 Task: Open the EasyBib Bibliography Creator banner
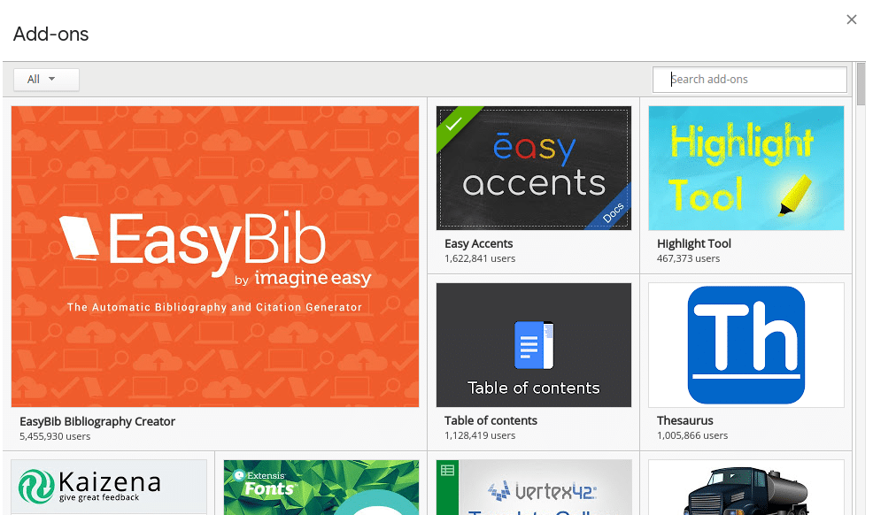(x=215, y=257)
